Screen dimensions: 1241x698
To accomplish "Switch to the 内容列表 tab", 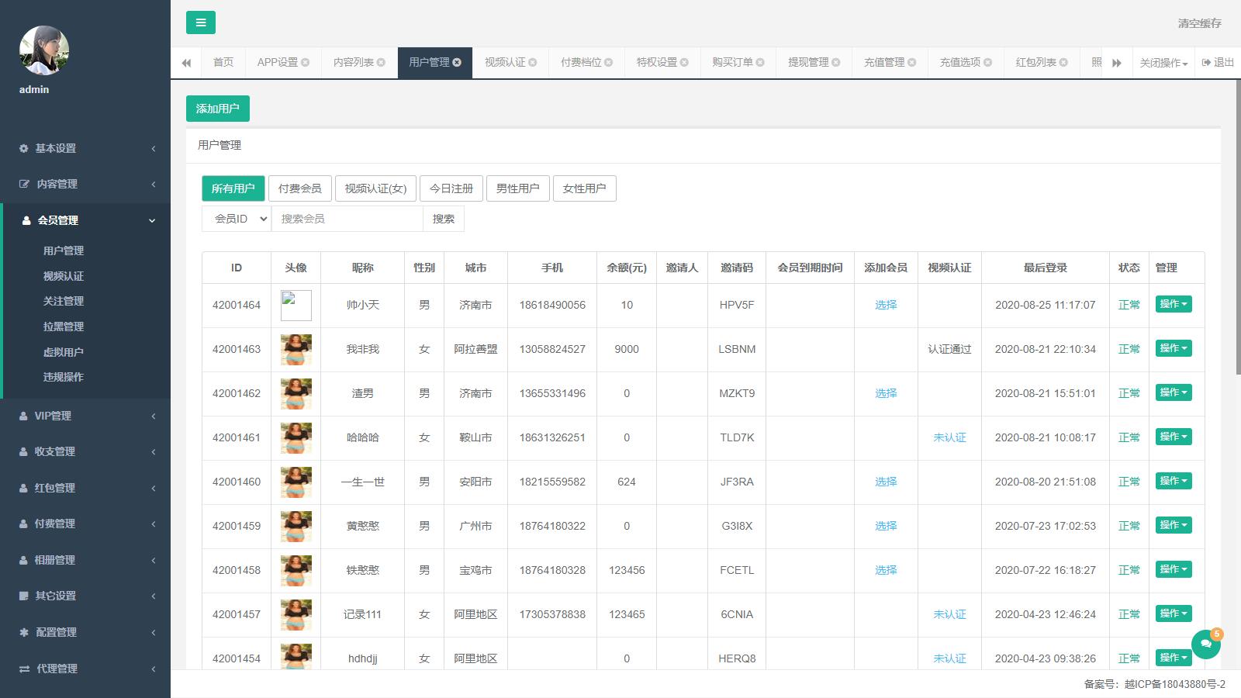I will (x=354, y=63).
